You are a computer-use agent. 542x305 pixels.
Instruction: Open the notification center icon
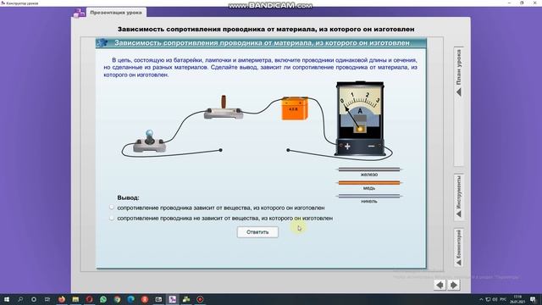pos(534,299)
